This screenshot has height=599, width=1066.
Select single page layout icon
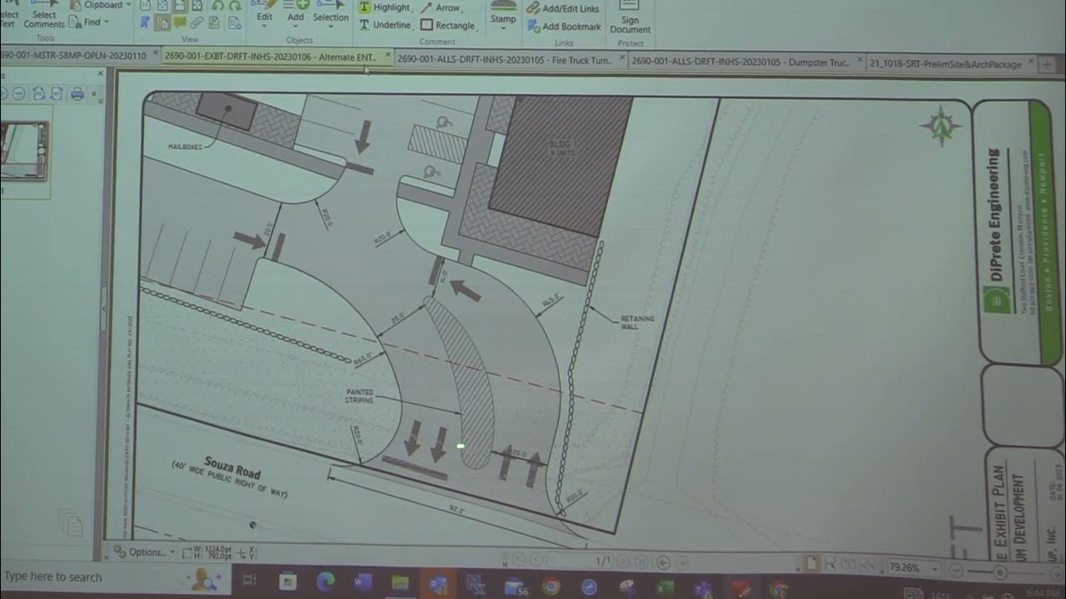click(x=813, y=564)
